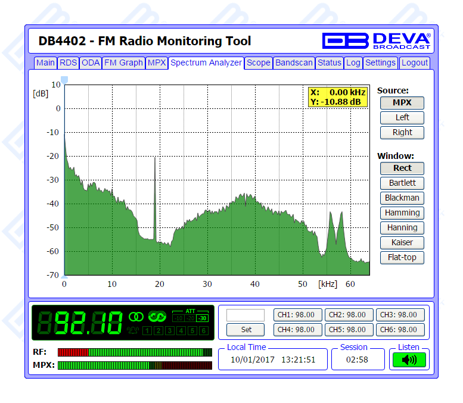The height and width of the screenshot is (403, 463).
Task: Click the RDS indicator icon
Action: [157, 316]
